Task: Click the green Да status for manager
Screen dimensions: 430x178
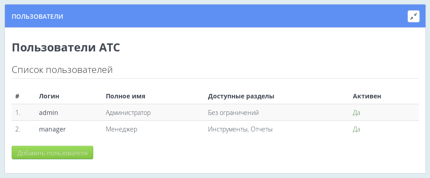Action: click(356, 129)
